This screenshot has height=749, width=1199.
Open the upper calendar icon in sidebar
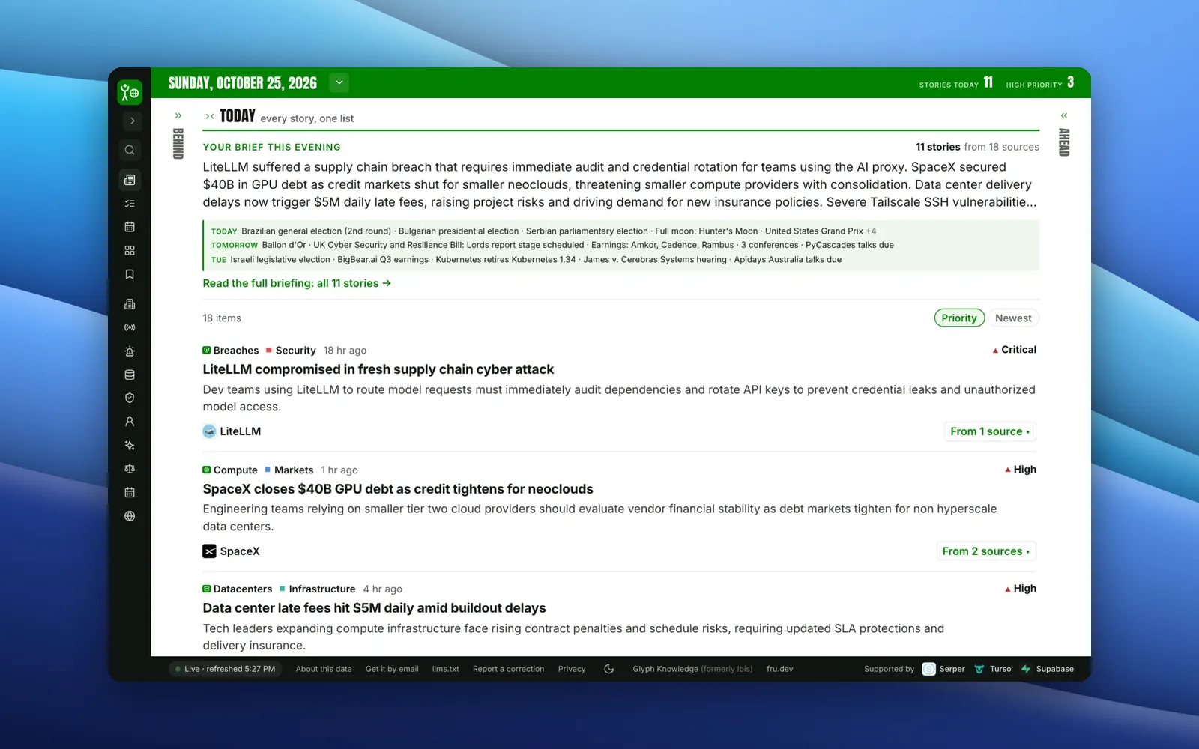click(130, 227)
